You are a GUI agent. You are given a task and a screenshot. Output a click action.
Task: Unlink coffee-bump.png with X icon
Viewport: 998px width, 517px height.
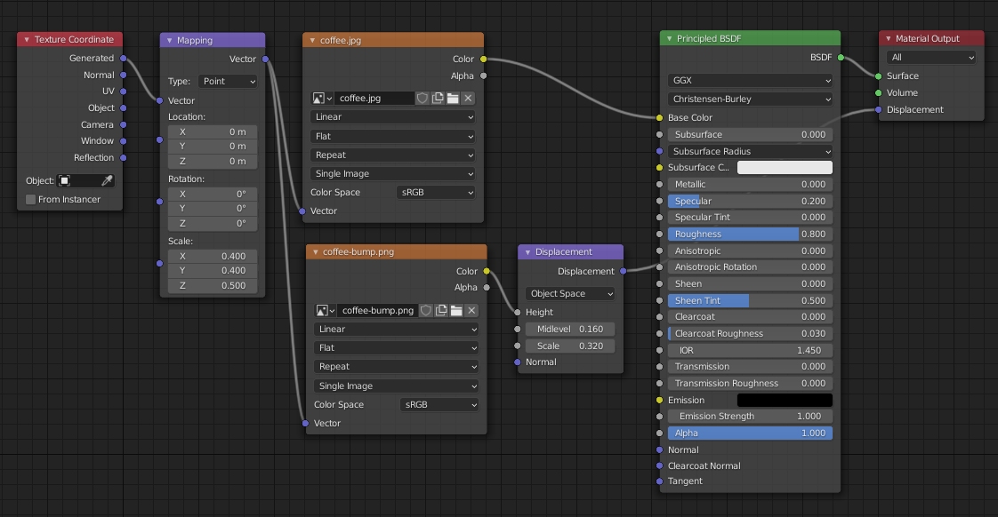click(471, 310)
